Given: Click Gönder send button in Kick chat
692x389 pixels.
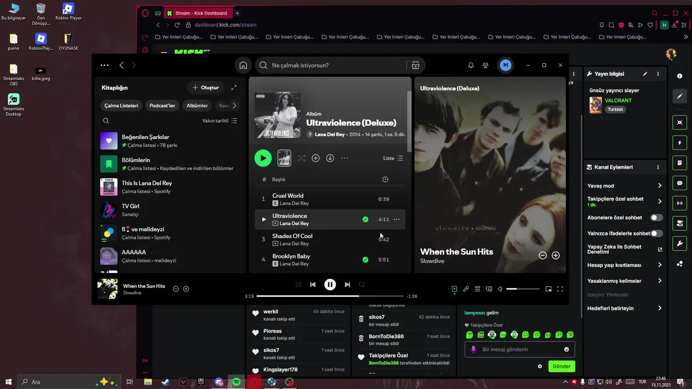Looking at the screenshot, I should 562,366.
